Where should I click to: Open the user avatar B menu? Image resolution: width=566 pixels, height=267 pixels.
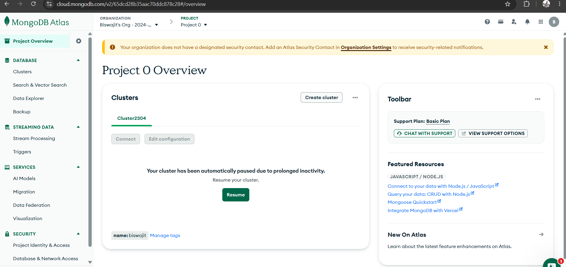(554, 22)
